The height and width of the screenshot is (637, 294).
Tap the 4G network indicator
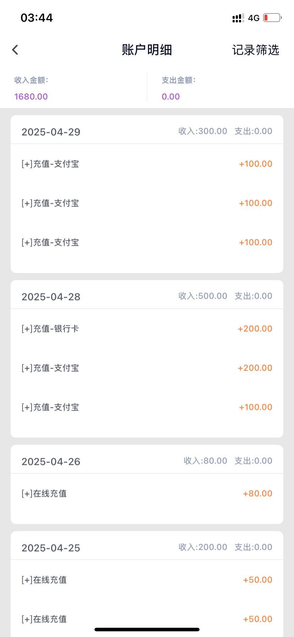[254, 18]
